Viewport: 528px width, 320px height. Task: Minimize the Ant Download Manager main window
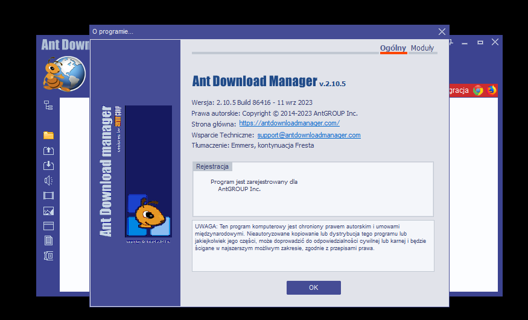click(x=465, y=43)
